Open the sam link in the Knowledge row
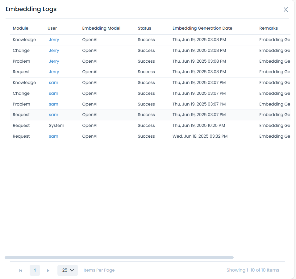 53,83
